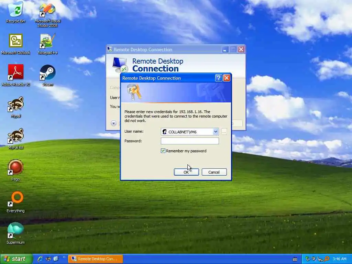The width and height of the screenshot is (352, 264).
Task: Select the Everything search shortcut
Action: point(15,202)
